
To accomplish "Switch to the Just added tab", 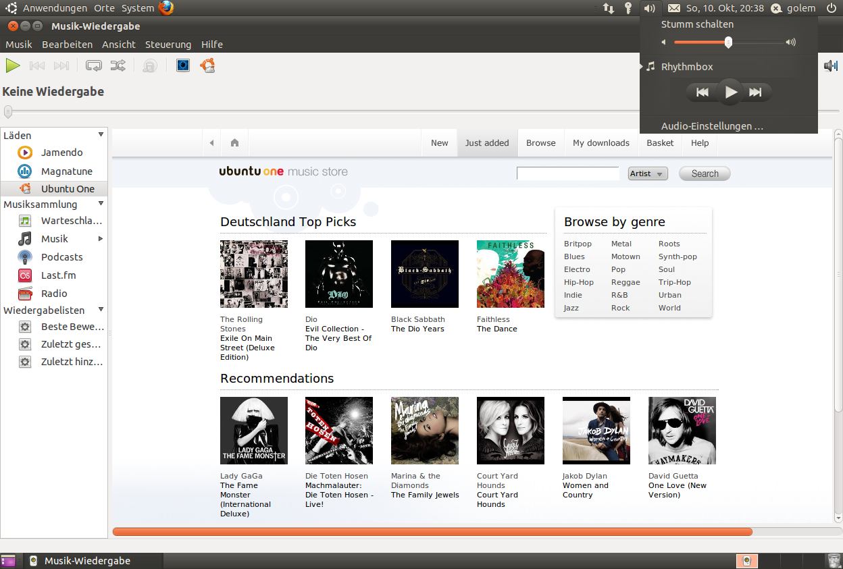I will pyautogui.click(x=487, y=143).
